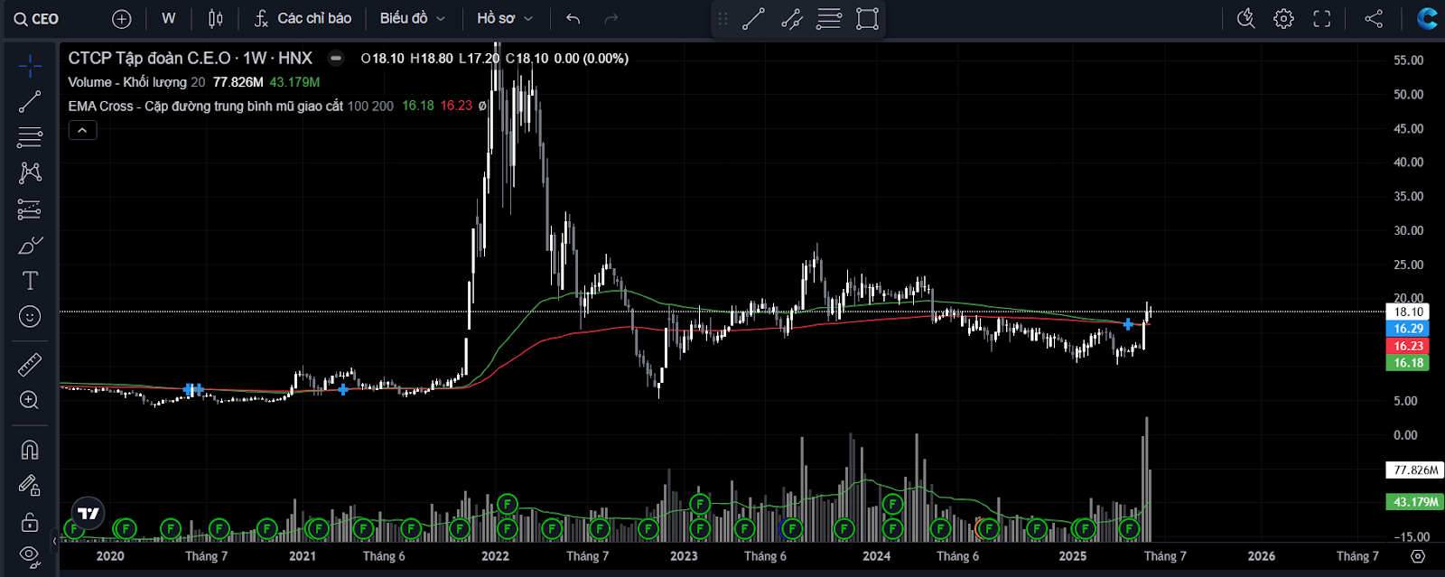Enter fullscreen mode

point(1322,18)
